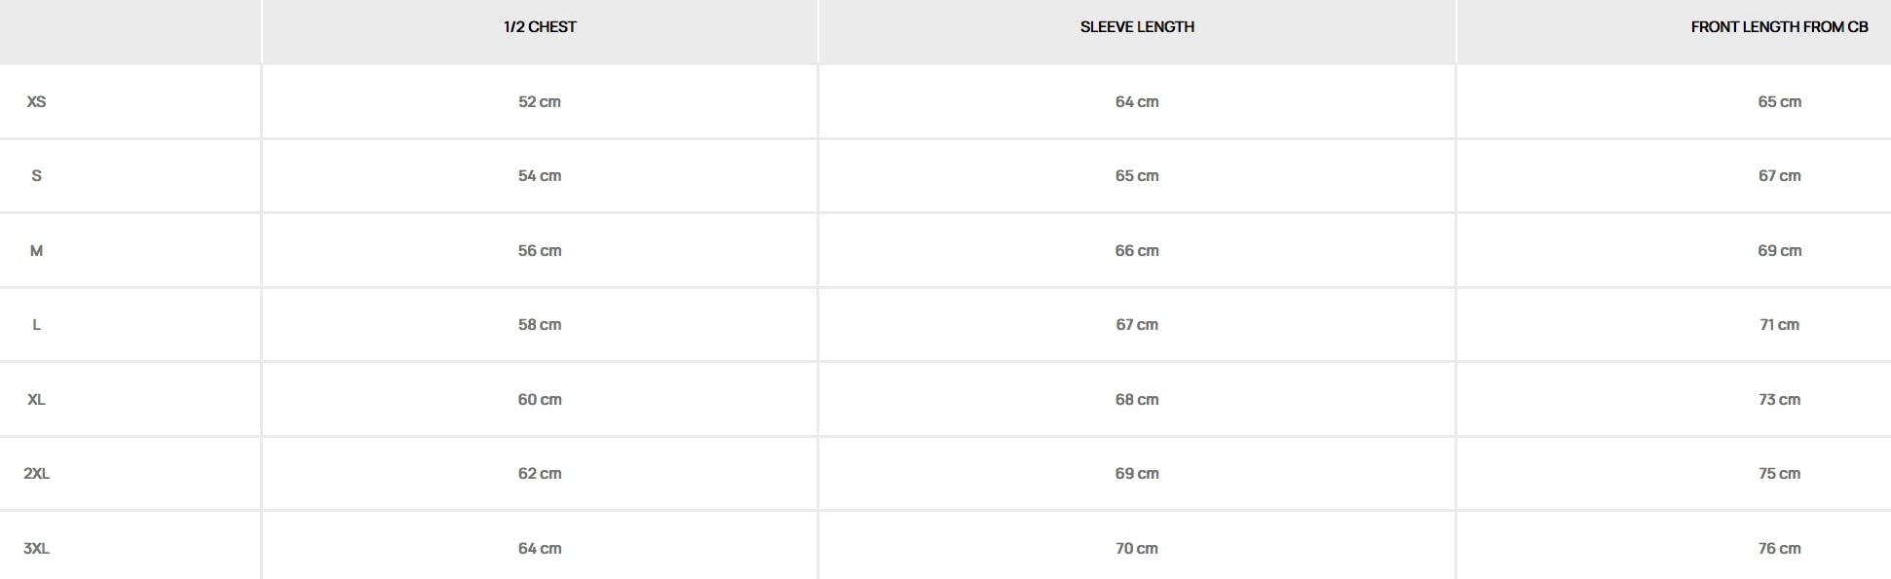Click the FRONT LENGTH FROM CB header
Screen dimensions: 1891x579
(1779, 27)
